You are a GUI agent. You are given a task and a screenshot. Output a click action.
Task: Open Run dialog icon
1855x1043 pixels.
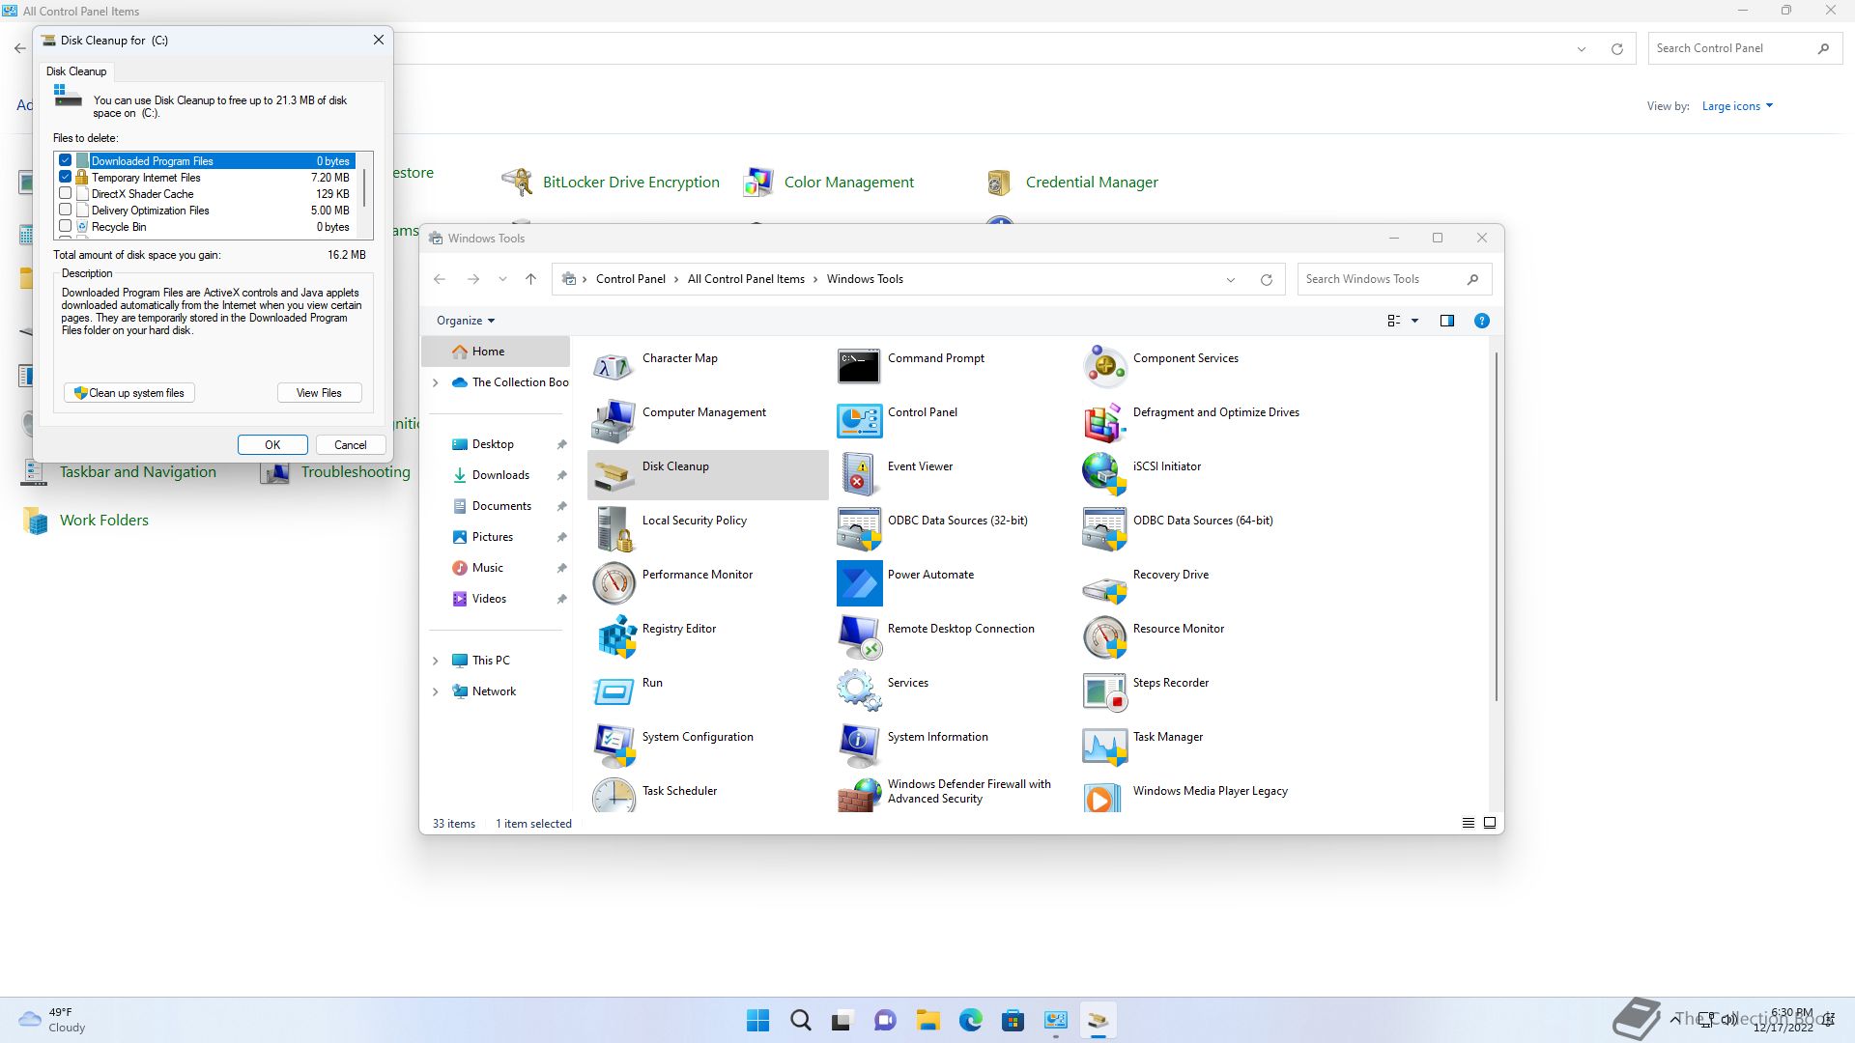614,691
